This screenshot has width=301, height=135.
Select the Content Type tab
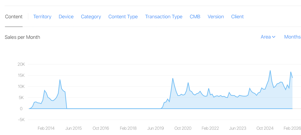click(123, 17)
